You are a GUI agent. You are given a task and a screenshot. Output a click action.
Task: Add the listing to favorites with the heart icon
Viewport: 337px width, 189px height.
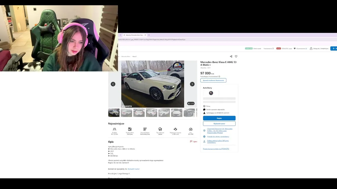tap(236, 56)
